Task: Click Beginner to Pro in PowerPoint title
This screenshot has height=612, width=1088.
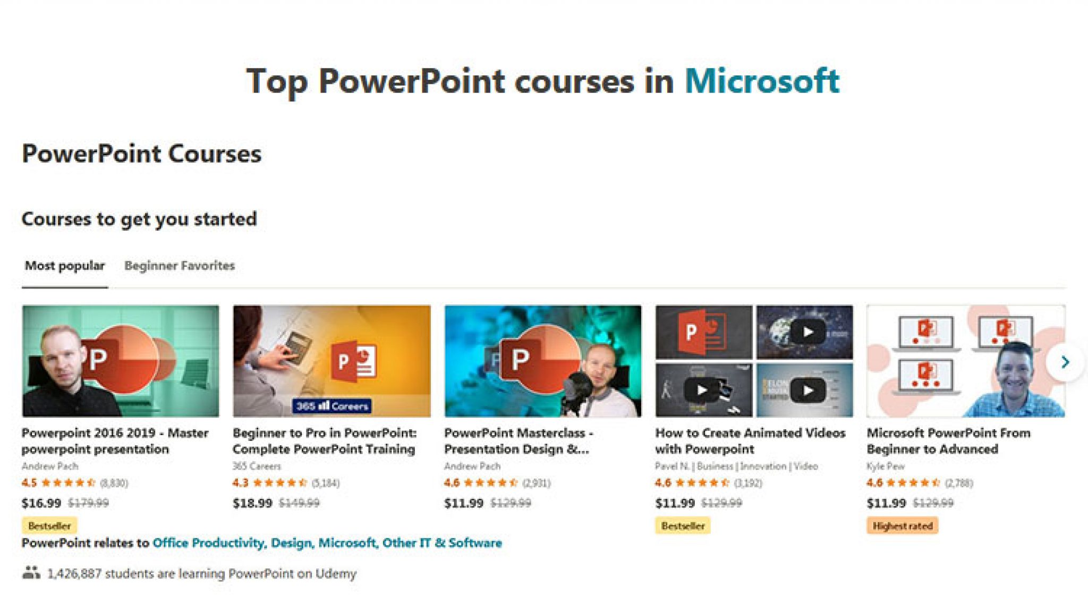Action: 324,441
